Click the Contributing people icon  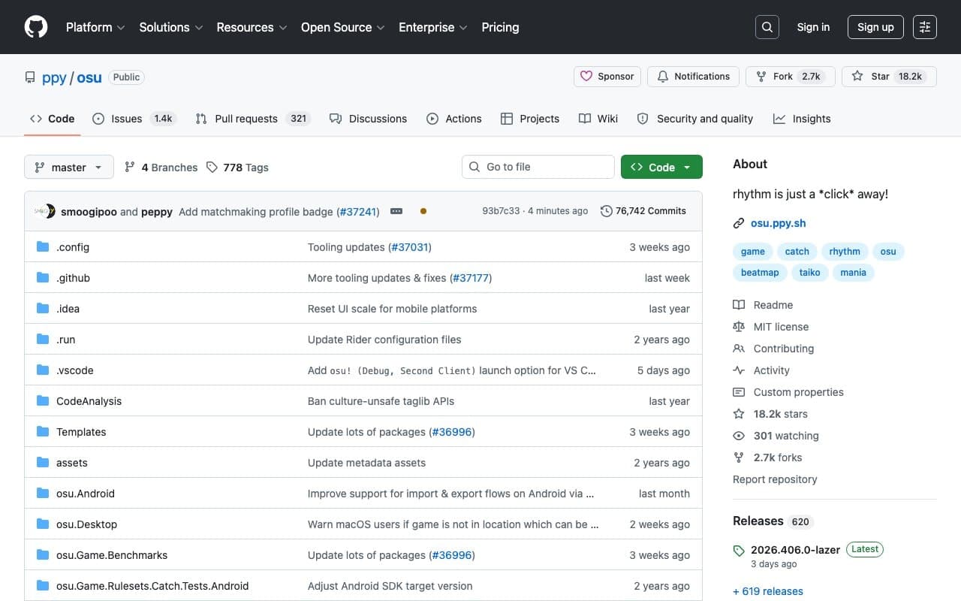click(x=739, y=349)
